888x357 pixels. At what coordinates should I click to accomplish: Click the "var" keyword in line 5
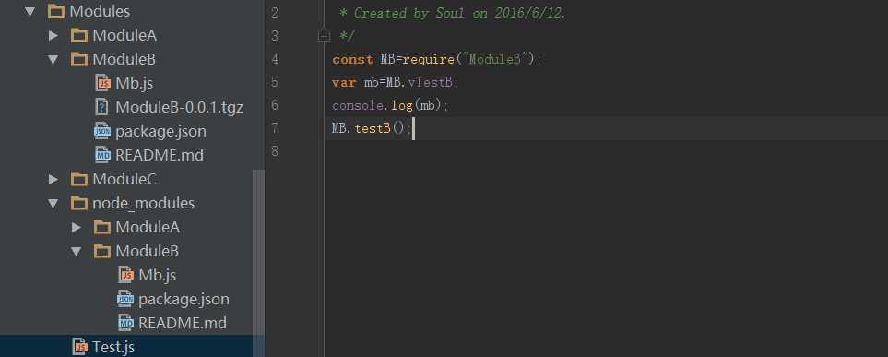tap(344, 83)
